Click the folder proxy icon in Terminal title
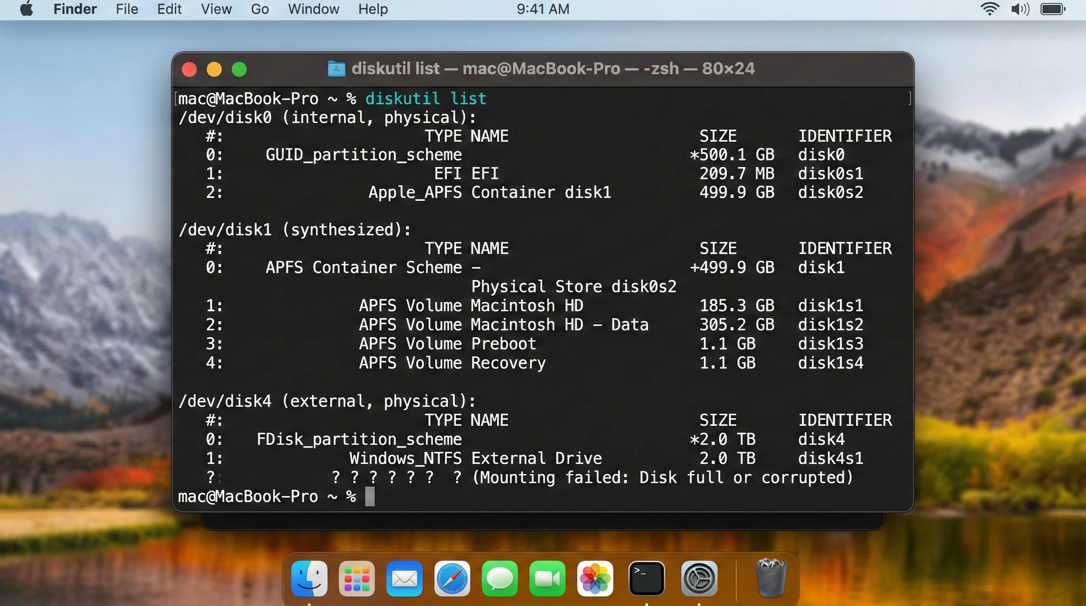Image resolution: width=1086 pixels, height=606 pixels. [x=337, y=69]
